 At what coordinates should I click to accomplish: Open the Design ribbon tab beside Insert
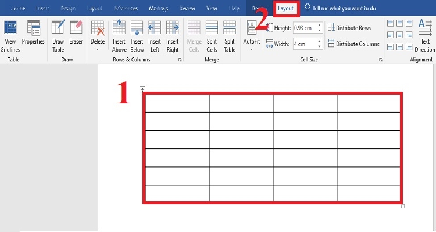click(68, 8)
